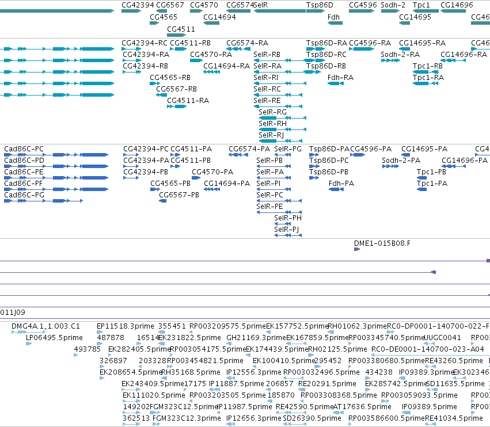The image size is (490, 427).
Task: Click the Sodh-2-PA protein label
Action: [401, 160]
